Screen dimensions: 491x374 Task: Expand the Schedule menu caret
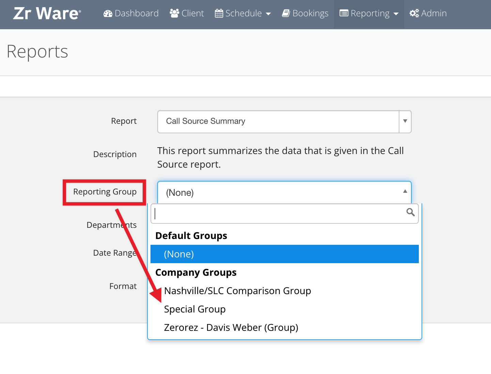(268, 14)
